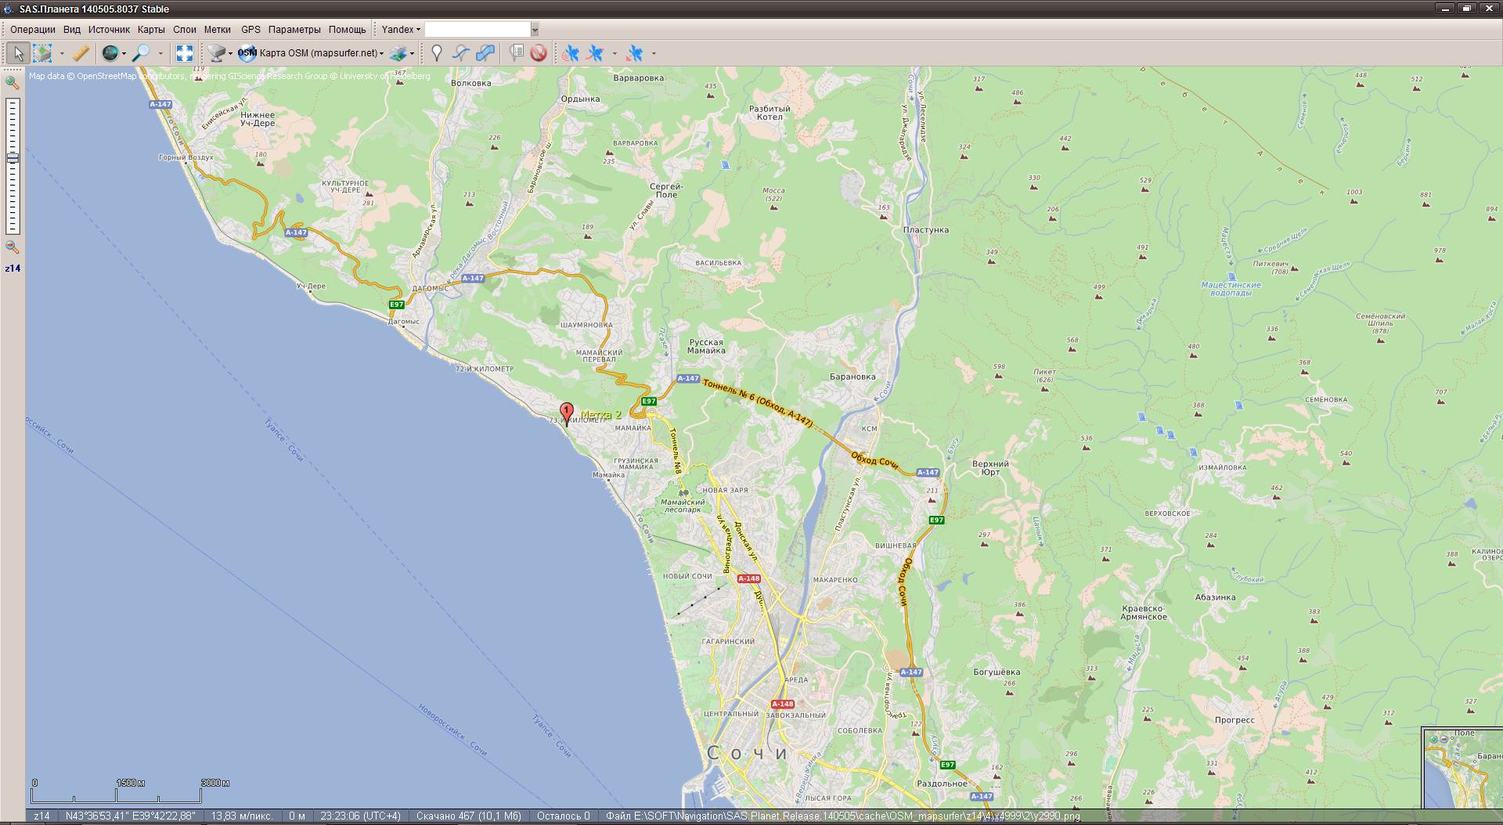The width and height of the screenshot is (1503, 825).
Task: Click the 'Мацестинские водопады' label on map
Action: (x=1231, y=289)
